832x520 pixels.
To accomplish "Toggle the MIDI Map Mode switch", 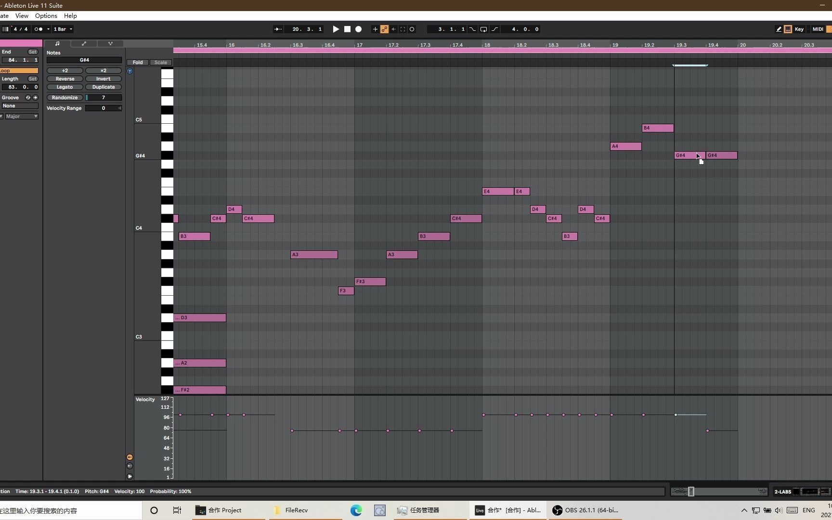I will [818, 29].
